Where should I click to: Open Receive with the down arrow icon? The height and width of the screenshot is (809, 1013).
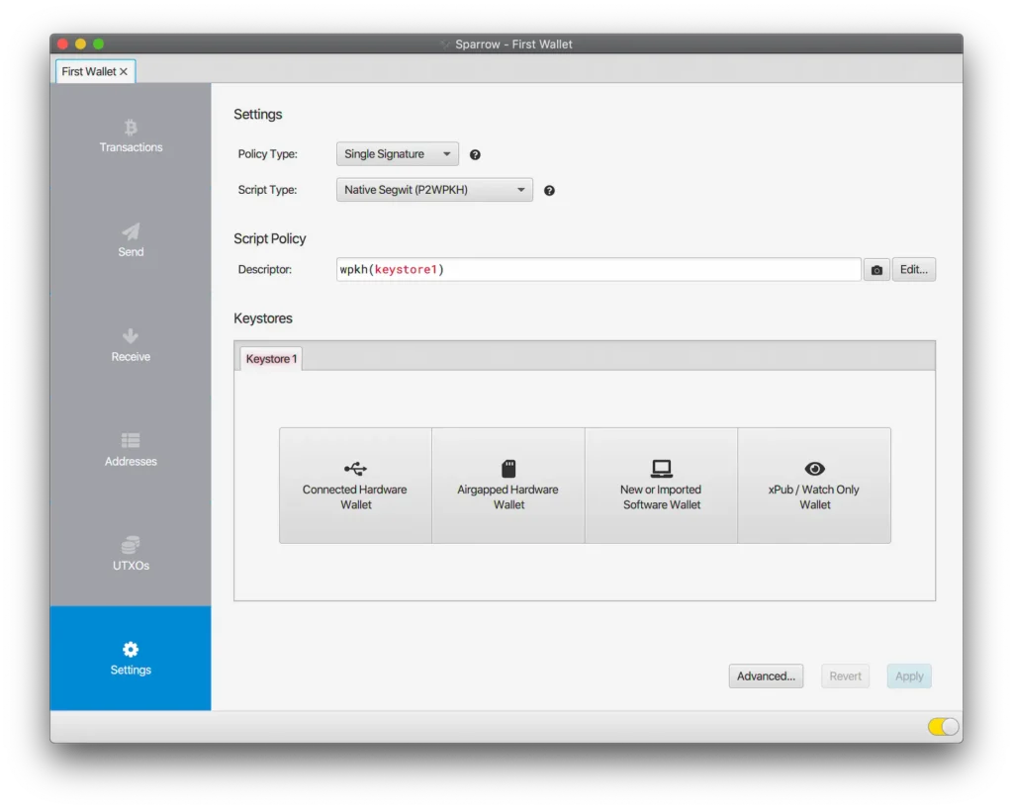click(x=131, y=336)
